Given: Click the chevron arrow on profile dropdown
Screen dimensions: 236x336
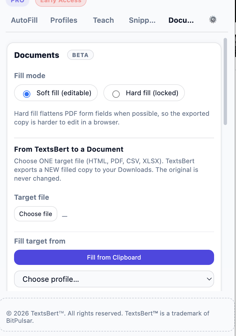Looking at the screenshot, I should pyautogui.click(x=209, y=279).
